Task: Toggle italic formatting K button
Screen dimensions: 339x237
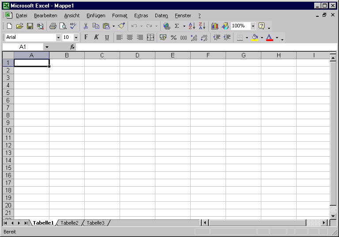Action: click(96, 38)
